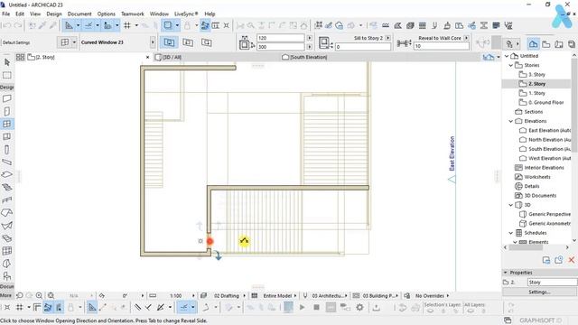Open the 1:100 scale dropdown

(x=176, y=296)
